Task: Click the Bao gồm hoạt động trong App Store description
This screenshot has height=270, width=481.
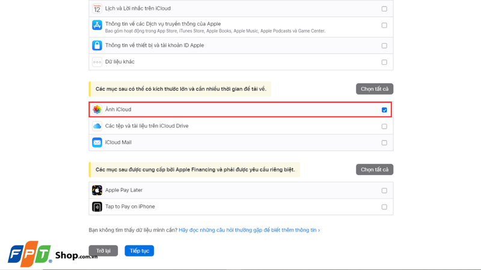Action: [x=215, y=31]
